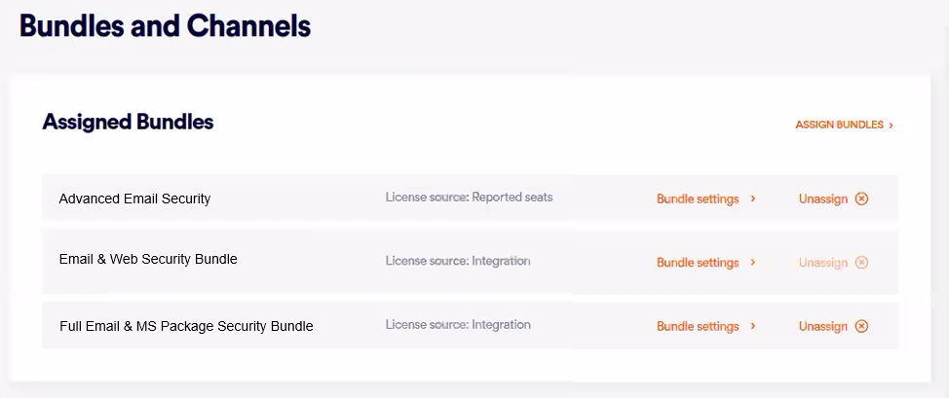This screenshot has width=949, height=398.
Task: Select the Email & Web Security Bundle name
Action: 148,259
